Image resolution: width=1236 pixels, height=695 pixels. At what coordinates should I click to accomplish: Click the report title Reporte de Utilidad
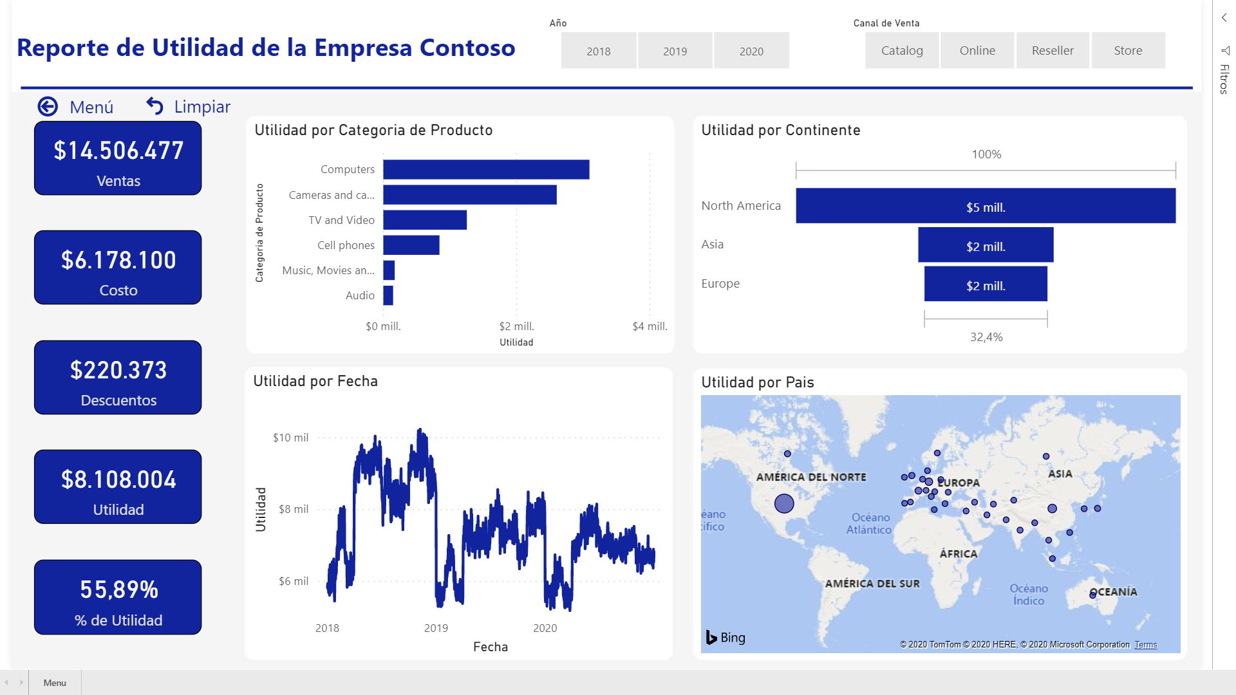(266, 48)
